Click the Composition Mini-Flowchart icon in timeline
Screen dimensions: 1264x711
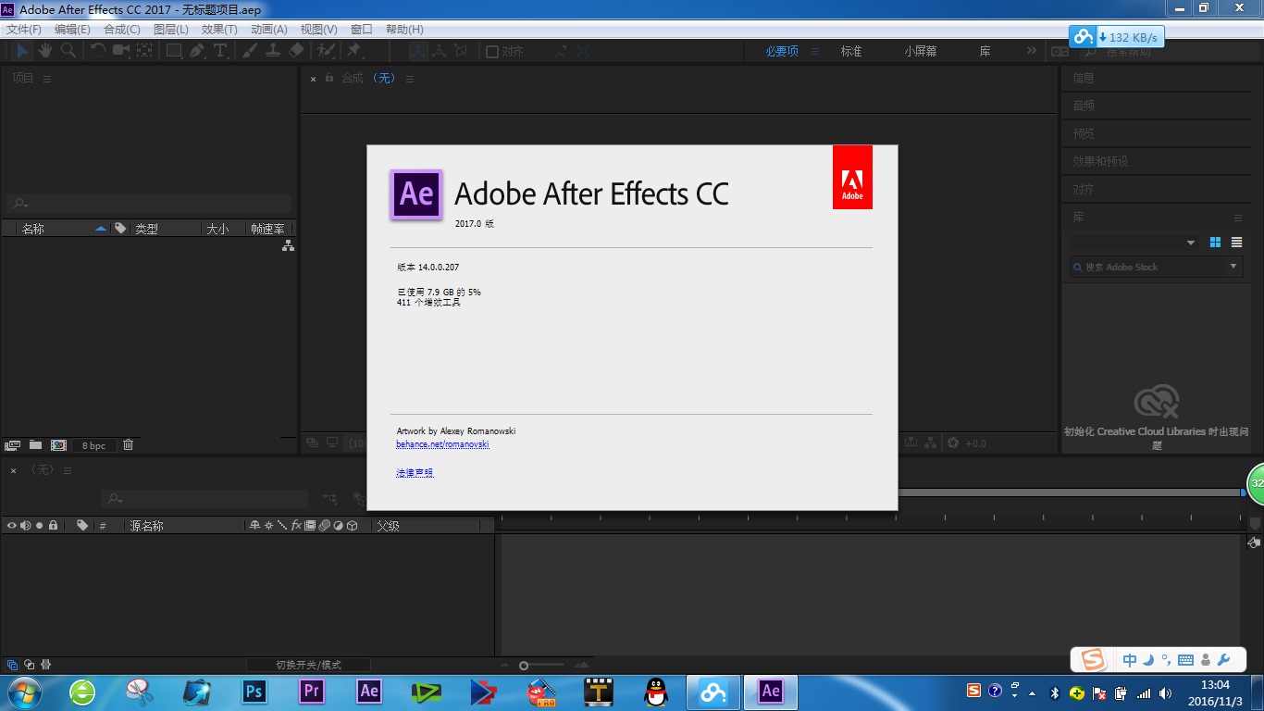(329, 499)
